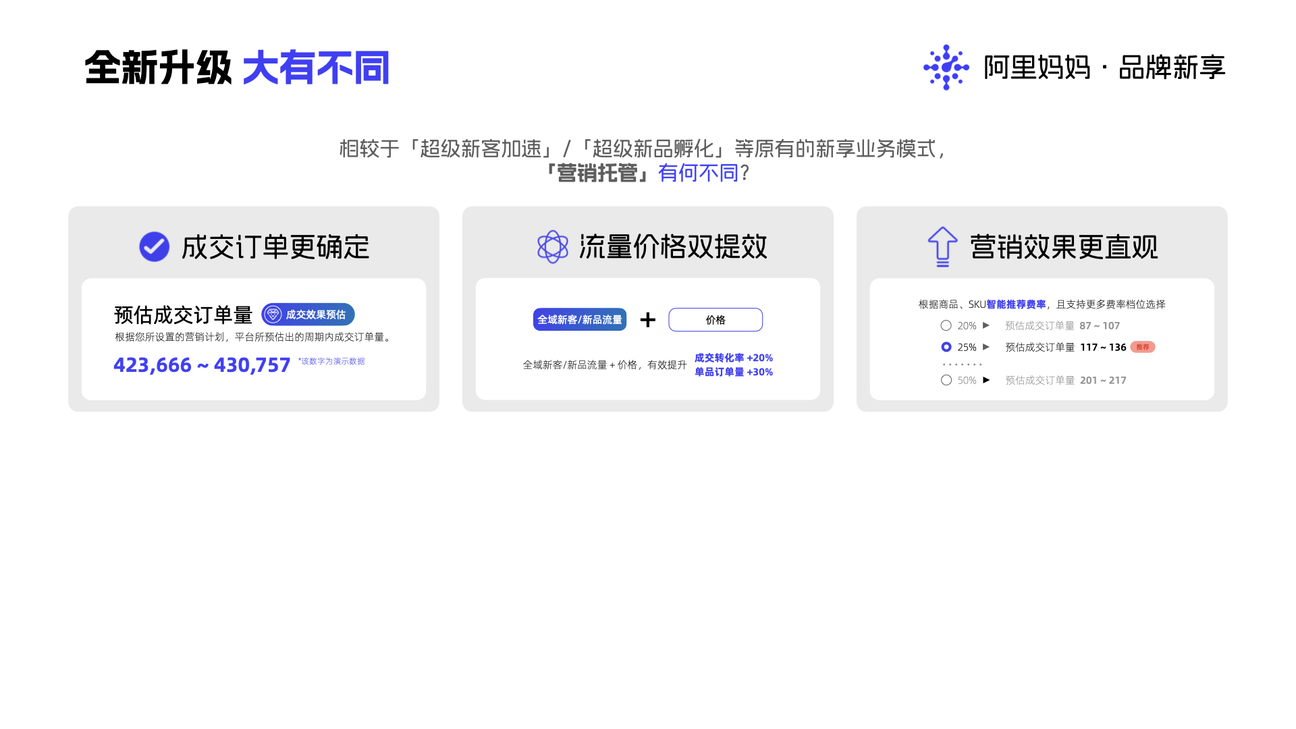Click the 201 ~ 217 estimate value
Viewport: 1296px width, 729px height.
click(x=1103, y=380)
